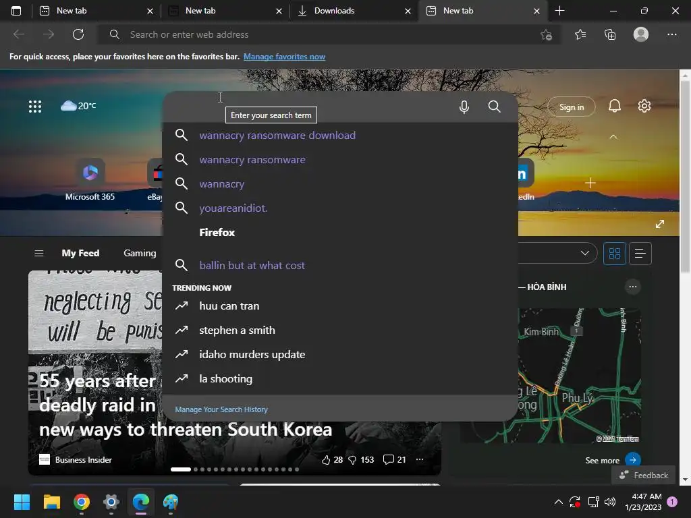Screen dimensions: 691x518
Task: Select the My Feed tab
Action: (80, 254)
